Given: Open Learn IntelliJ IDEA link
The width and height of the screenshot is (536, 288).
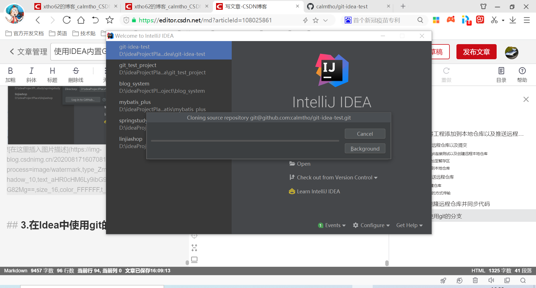Looking at the screenshot, I should [x=318, y=191].
